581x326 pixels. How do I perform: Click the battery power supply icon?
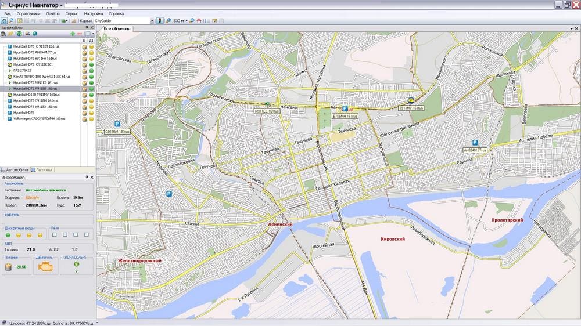point(9,266)
